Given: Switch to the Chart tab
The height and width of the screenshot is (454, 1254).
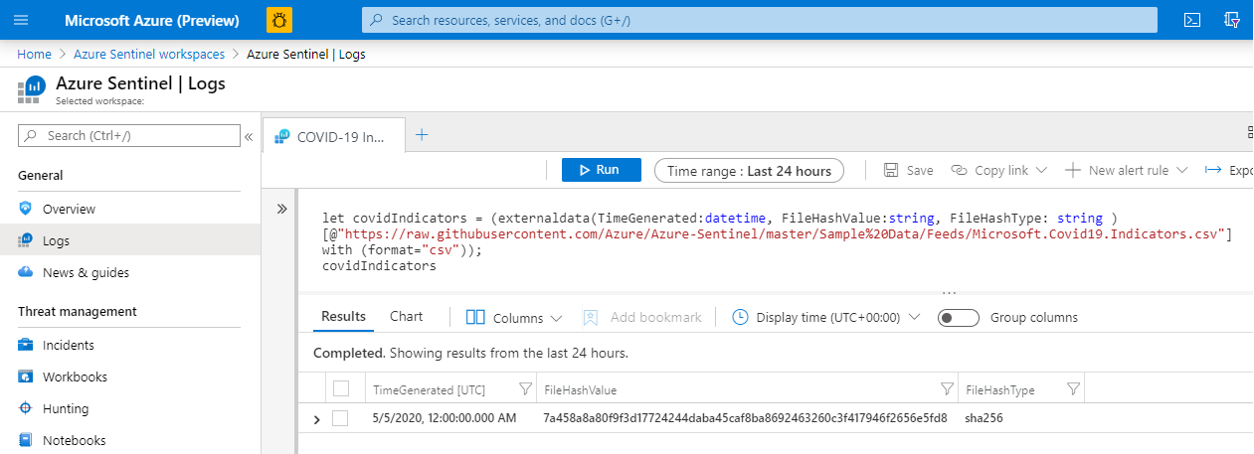Looking at the screenshot, I should coord(406,317).
